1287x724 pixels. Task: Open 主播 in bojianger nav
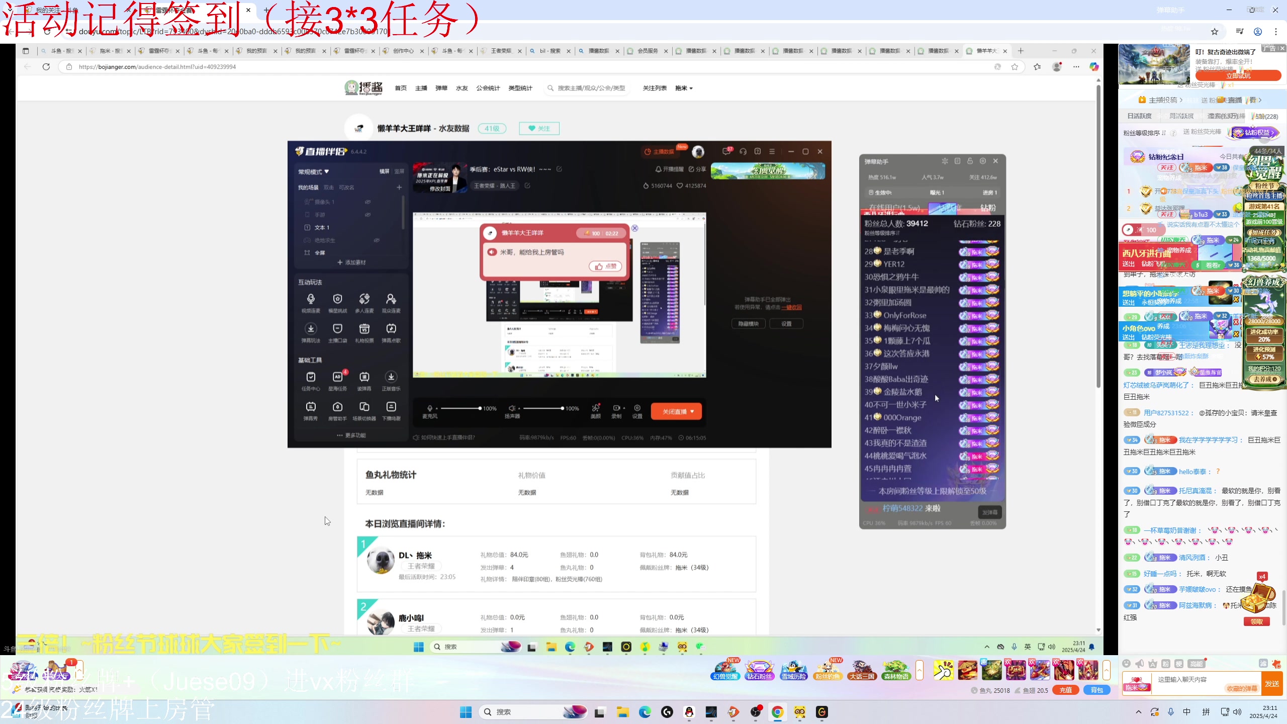(x=421, y=88)
